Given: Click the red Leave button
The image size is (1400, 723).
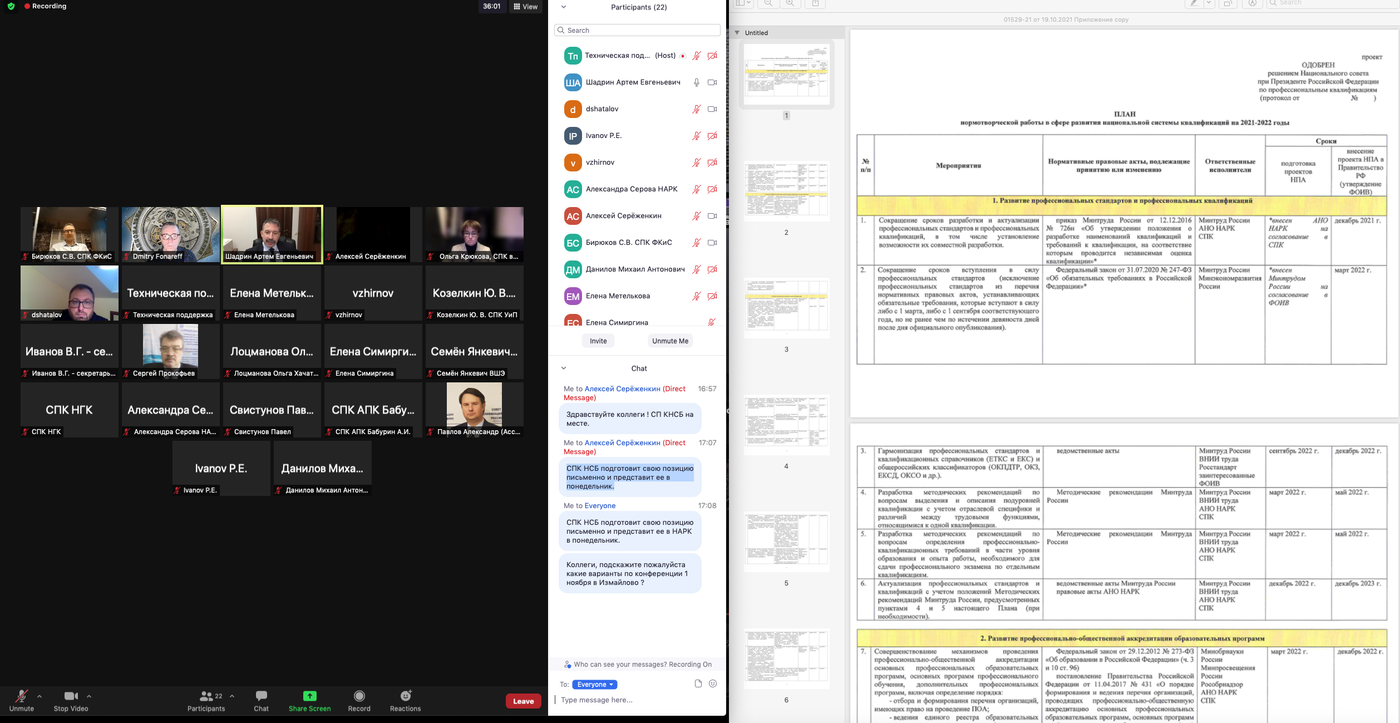Looking at the screenshot, I should pos(523,701).
